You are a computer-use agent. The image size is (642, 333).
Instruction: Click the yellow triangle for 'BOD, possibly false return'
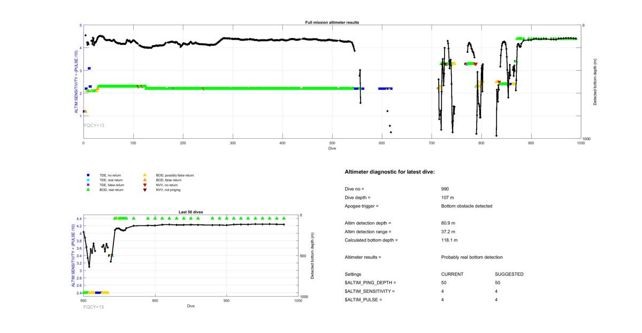[144, 175]
